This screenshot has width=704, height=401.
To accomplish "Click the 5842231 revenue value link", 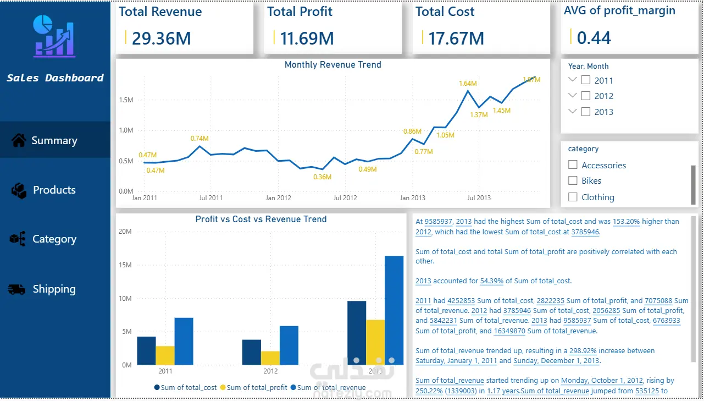I will tap(444, 321).
